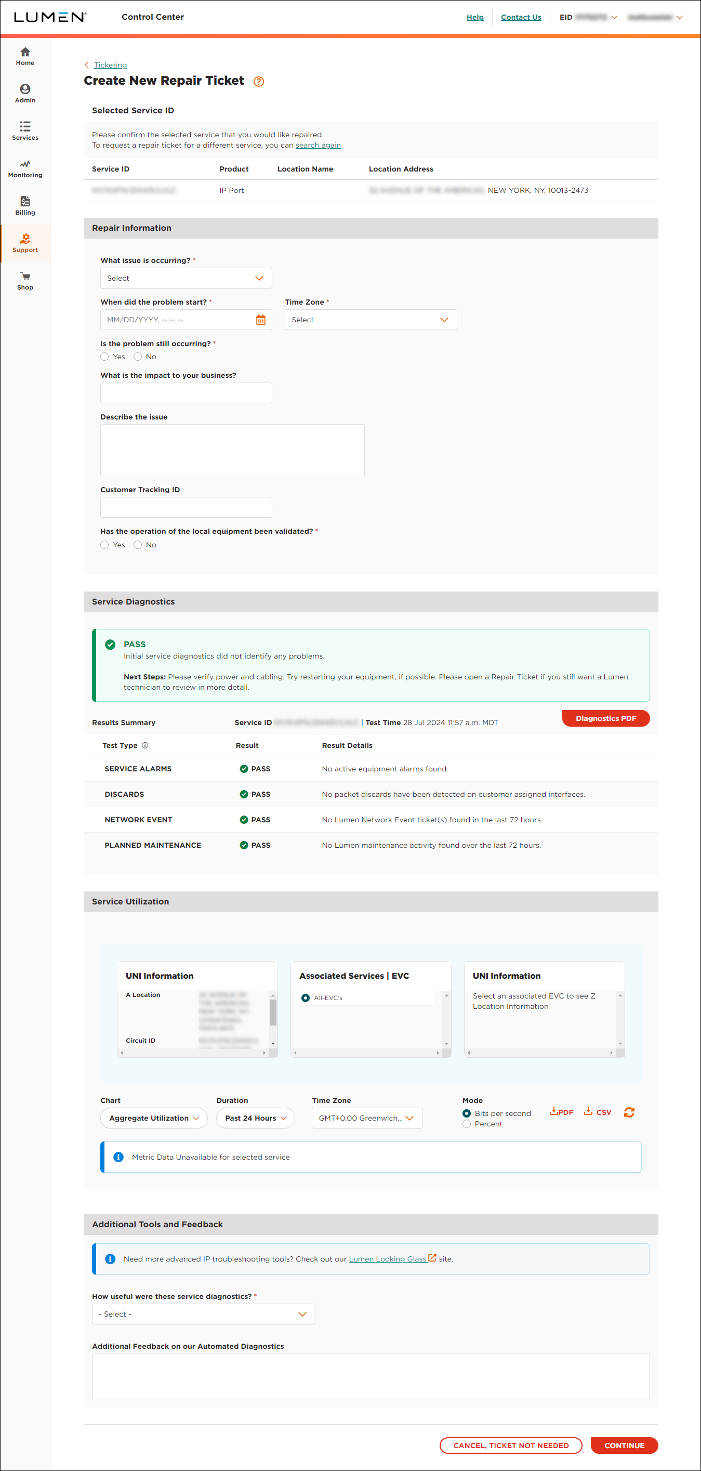Open the problem start Time Zone dropdown
The width and height of the screenshot is (701, 1471).
coord(371,320)
